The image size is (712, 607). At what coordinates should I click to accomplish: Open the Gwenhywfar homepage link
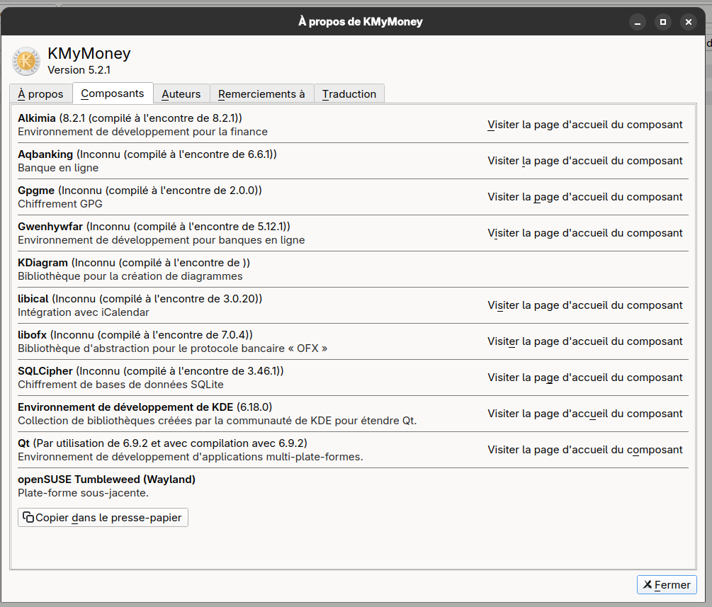point(585,233)
